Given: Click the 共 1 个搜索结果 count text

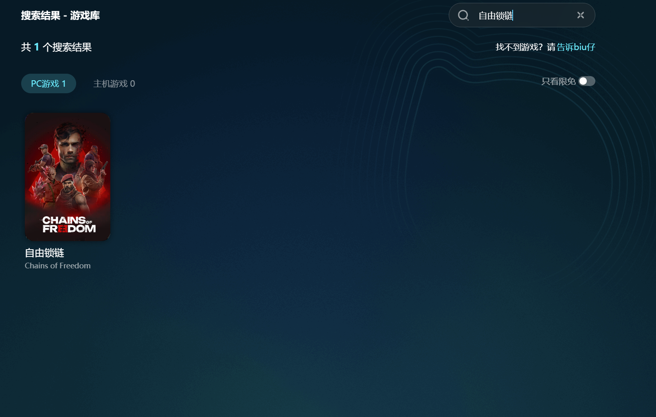Looking at the screenshot, I should pos(56,47).
